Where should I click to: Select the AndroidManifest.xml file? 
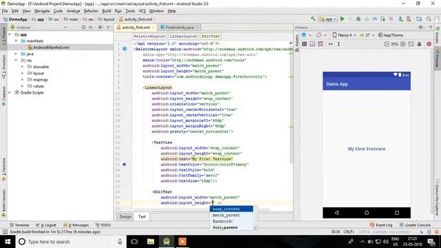pos(50,48)
